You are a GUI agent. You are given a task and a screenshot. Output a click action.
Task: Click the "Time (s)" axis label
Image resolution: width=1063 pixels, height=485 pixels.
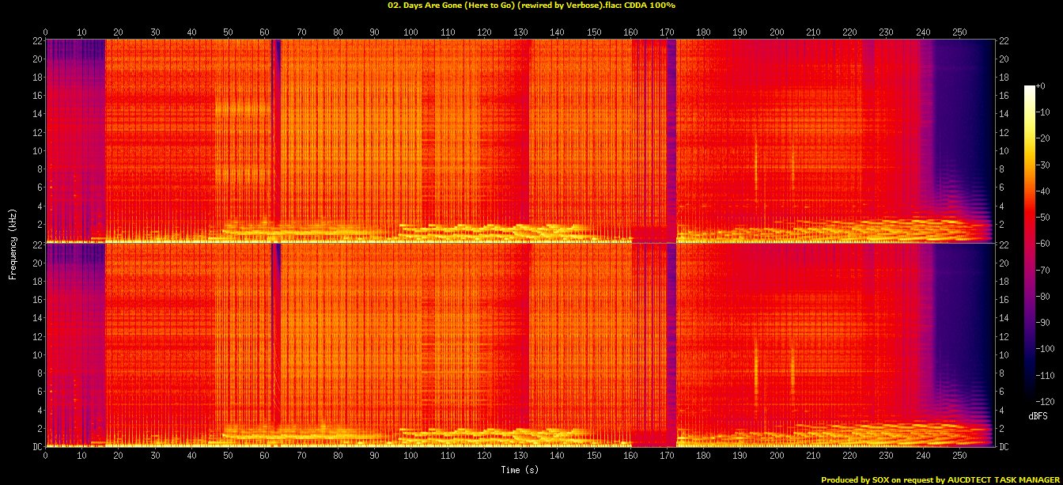coord(520,470)
